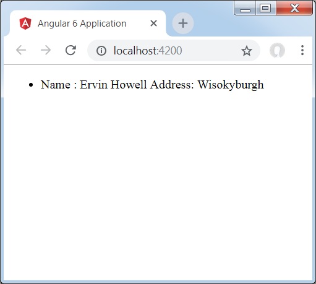This screenshot has width=316, height=284.
Task: Click the 4200 port number in URL
Action: (x=171, y=51)
